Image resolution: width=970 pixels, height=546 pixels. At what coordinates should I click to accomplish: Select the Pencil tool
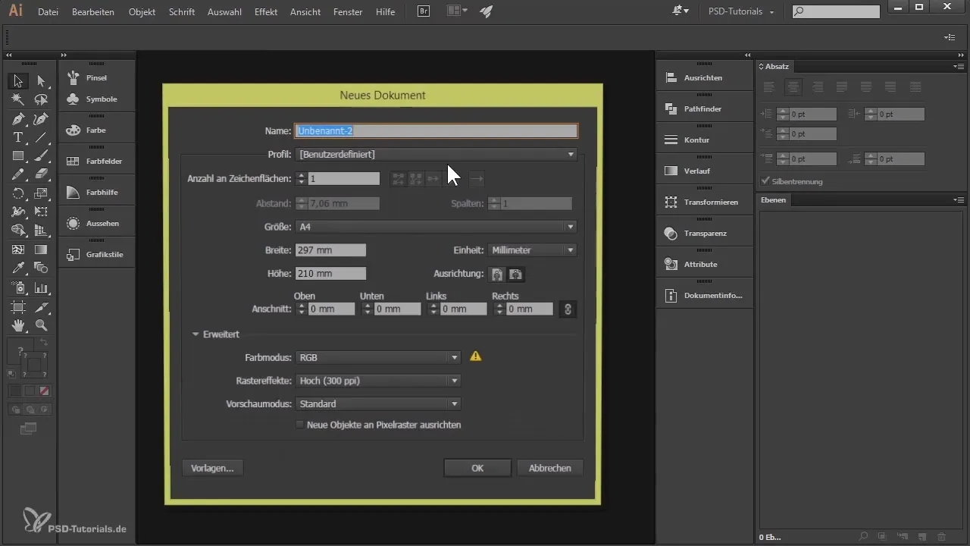tap(18, 174)
